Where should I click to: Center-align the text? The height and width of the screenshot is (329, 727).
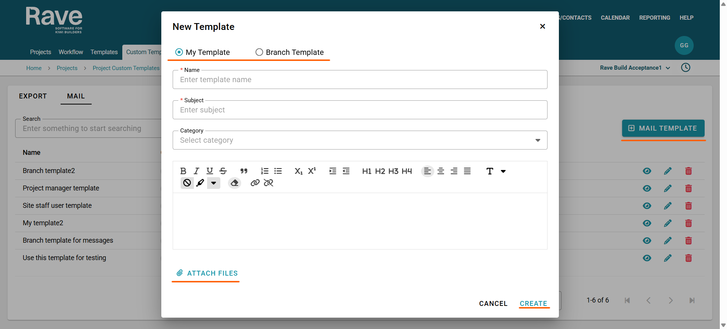point(441,171)
